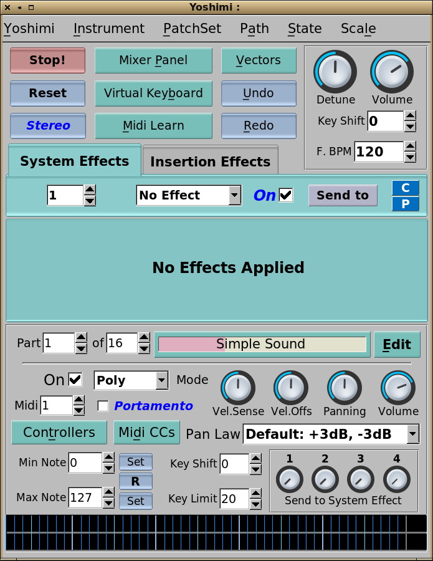
Task: Click the system effect send knob 1
Action: coord(289,479)
